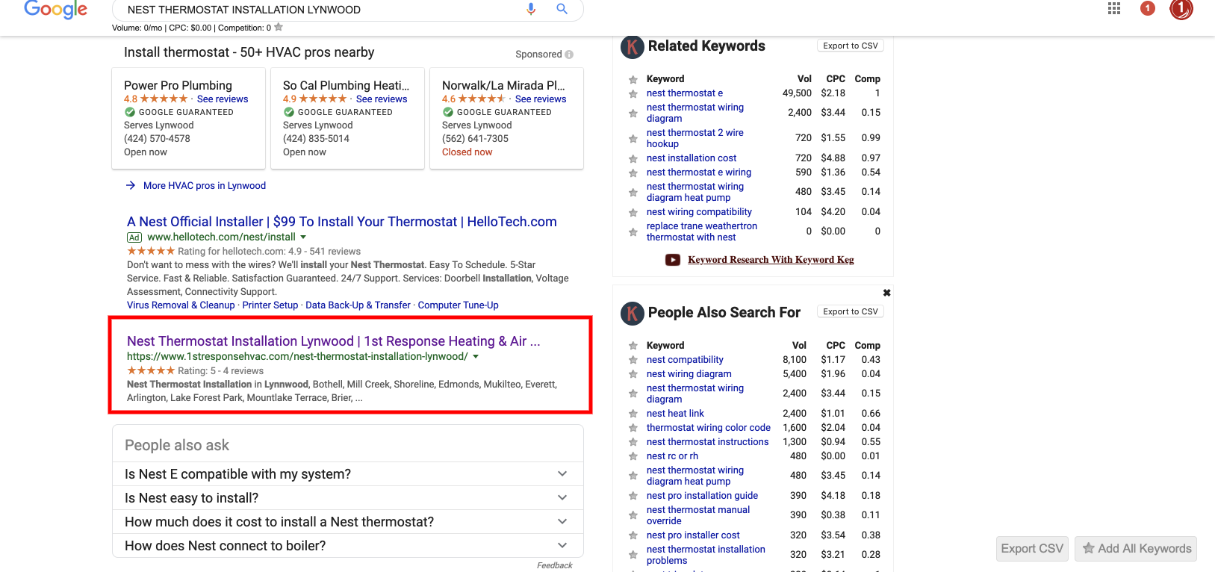The width and height of the screenshot is (1215, 572).
Task: Open Computer Tune-Up sitelink
Action: [459, 305]
